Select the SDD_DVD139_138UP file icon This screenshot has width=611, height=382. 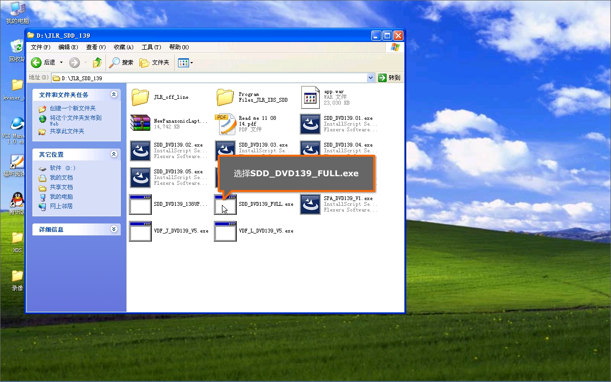[140, 204]
